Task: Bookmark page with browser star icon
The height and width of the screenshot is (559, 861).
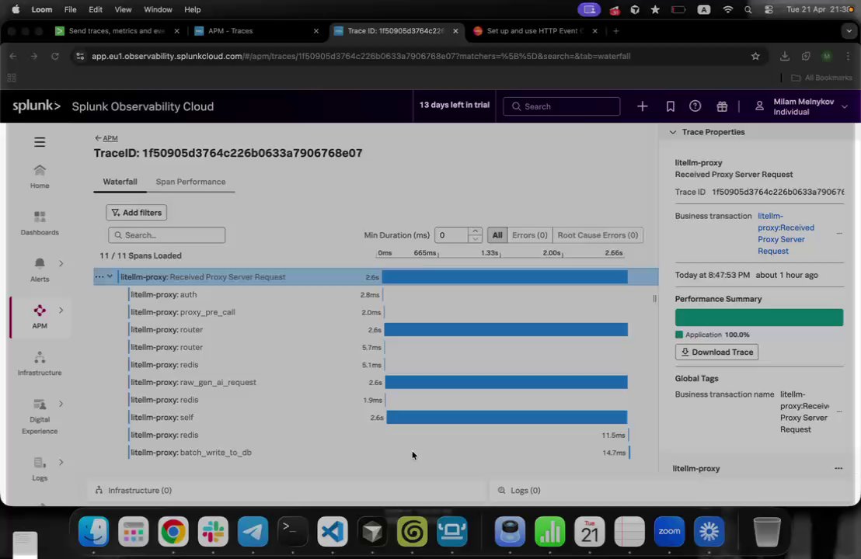Action: [755, 56]
